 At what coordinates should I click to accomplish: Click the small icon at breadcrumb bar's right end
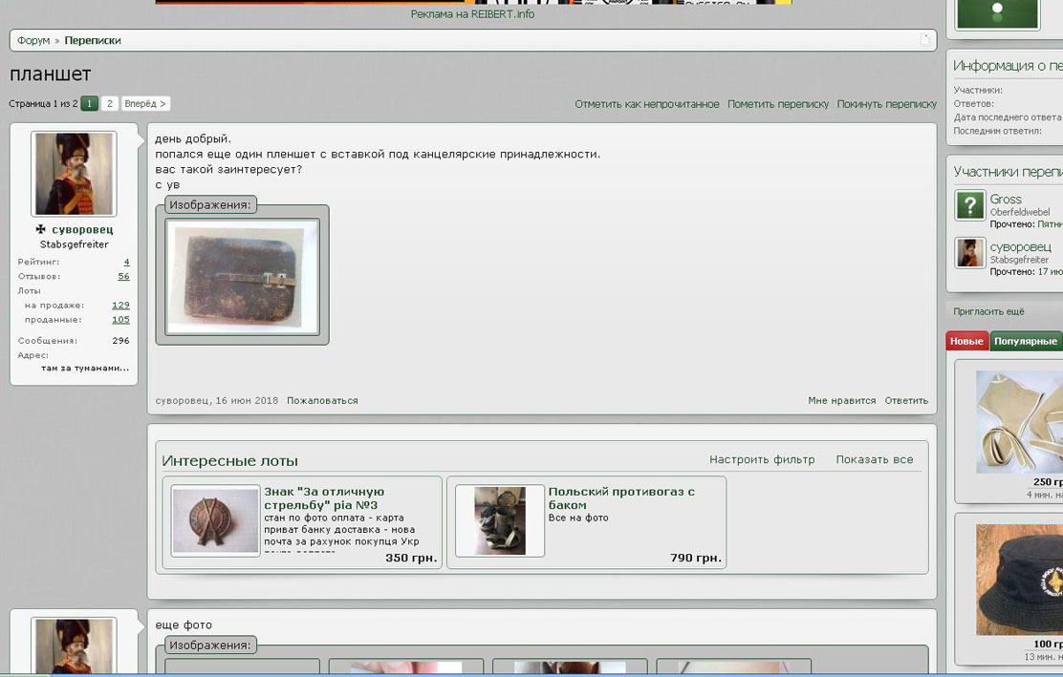(924, 40)
